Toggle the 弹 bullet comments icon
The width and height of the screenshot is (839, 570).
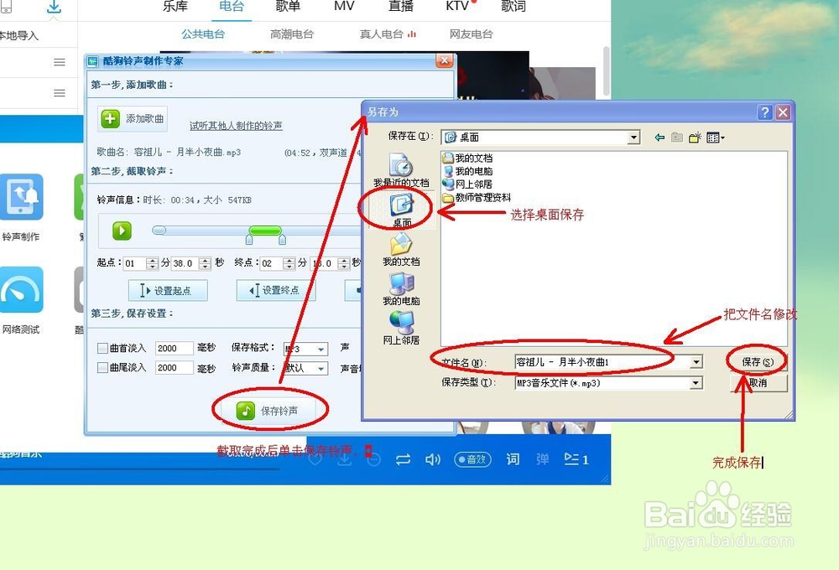[x=543, y=459]
